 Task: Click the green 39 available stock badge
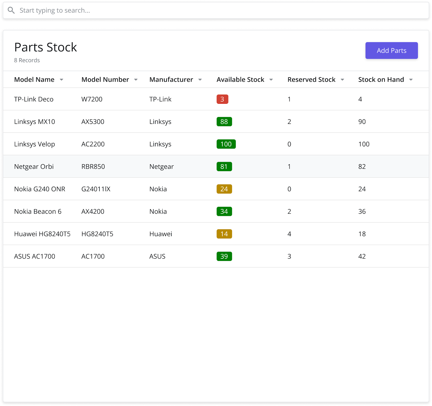tap(224, 256)
